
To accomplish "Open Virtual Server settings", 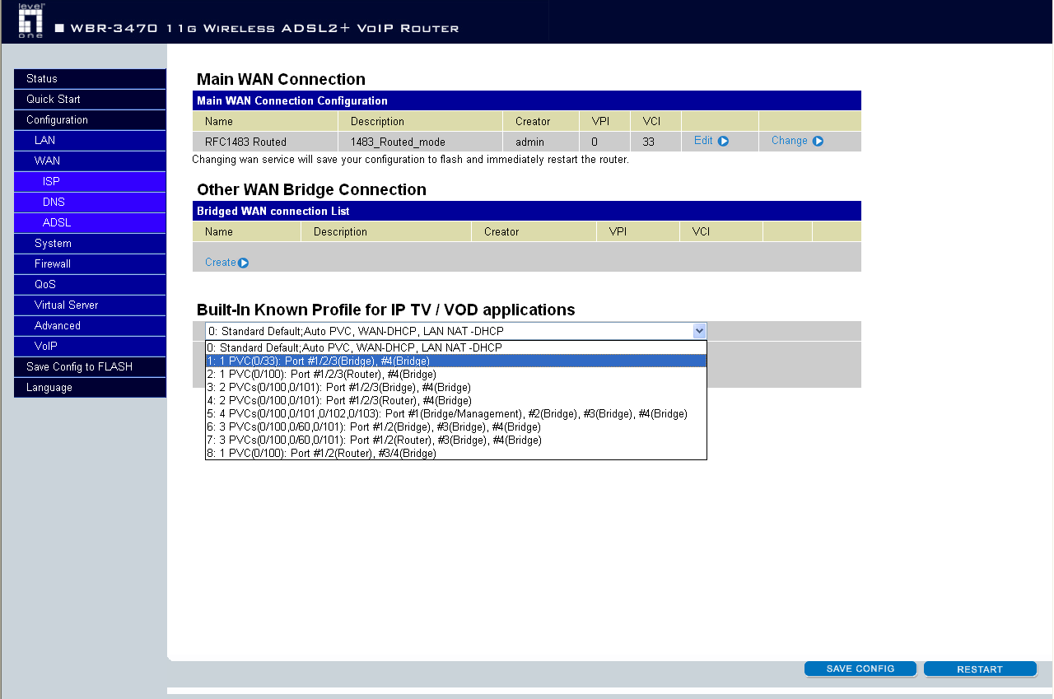I will click(90, 305).
